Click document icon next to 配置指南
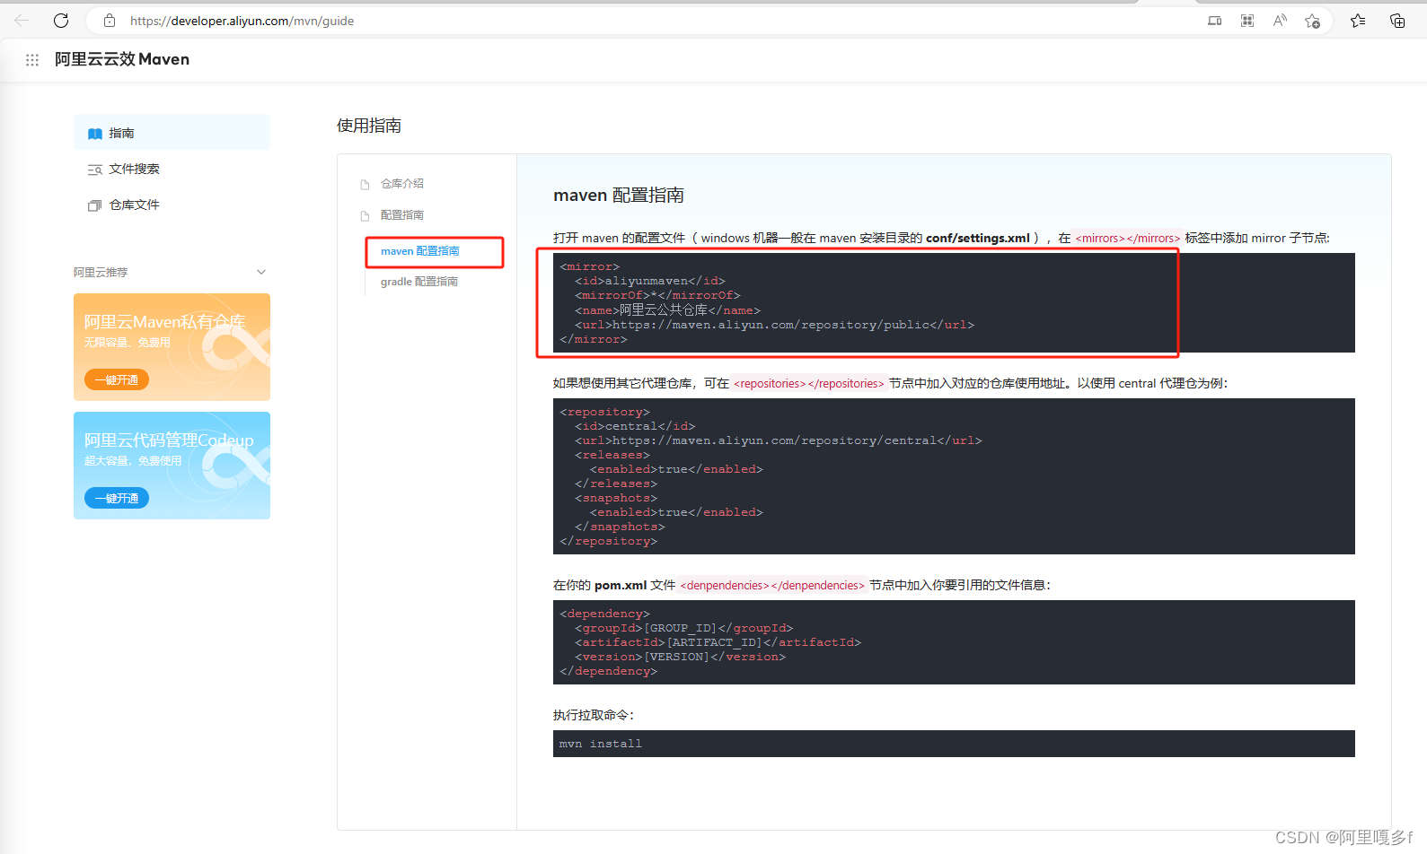 (x=365, y=216)
